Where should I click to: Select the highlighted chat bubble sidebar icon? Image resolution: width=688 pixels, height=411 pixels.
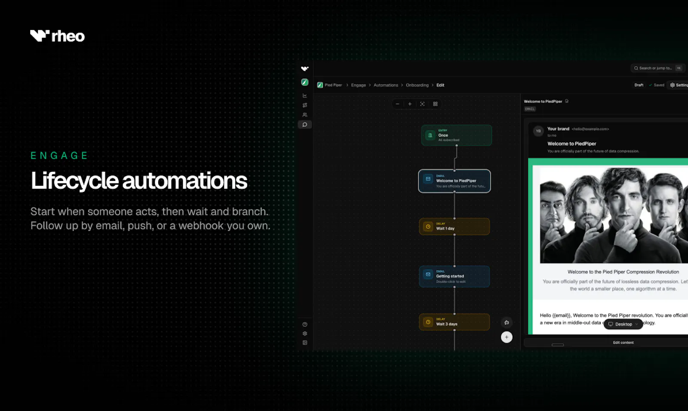305,125
